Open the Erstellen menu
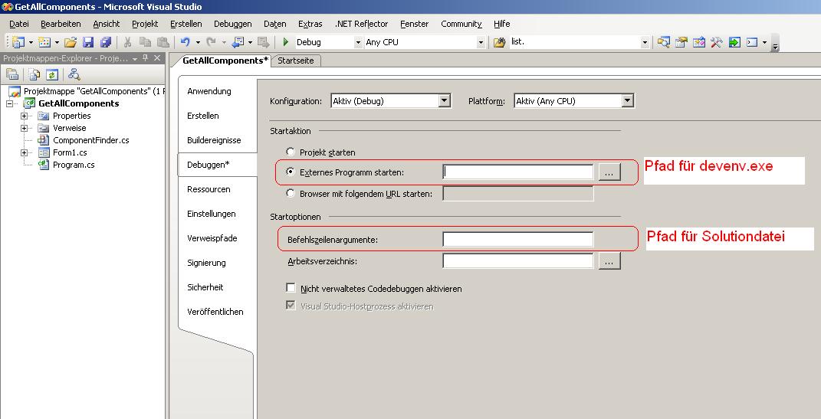Viewport: 821px width, 419px height. click(x=186, y=24)
